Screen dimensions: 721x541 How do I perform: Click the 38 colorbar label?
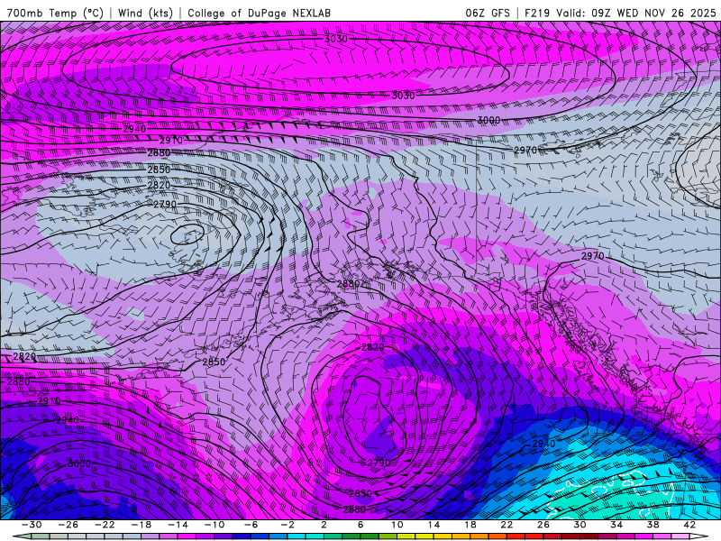coord(653,525)
